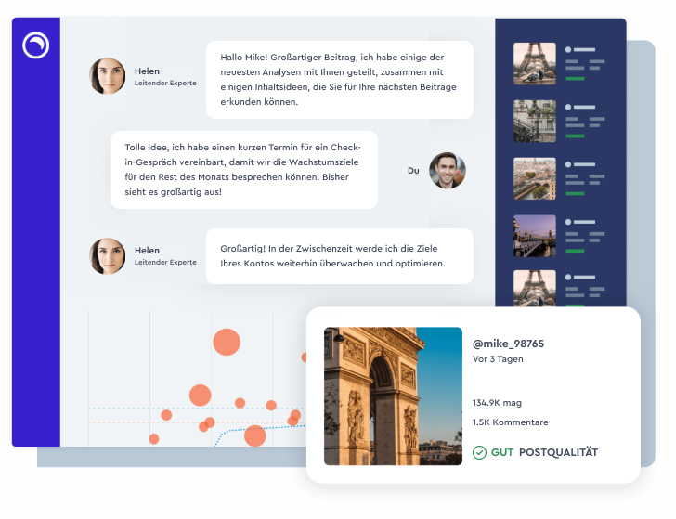The width and height of the screenshot is (676, 519).
Task: Open the Eiffel Tower with pigeons thumbnail at top
Action: (x=535, y=63)
